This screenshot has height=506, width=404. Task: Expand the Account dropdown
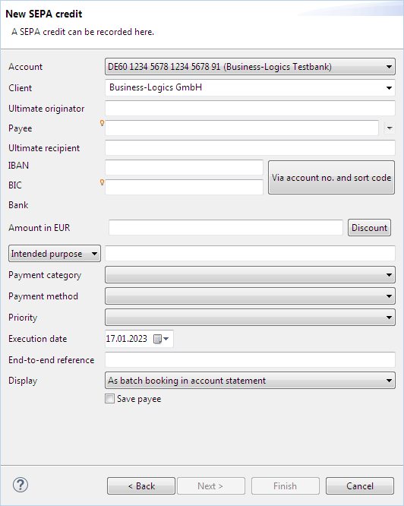pos(250,67)
